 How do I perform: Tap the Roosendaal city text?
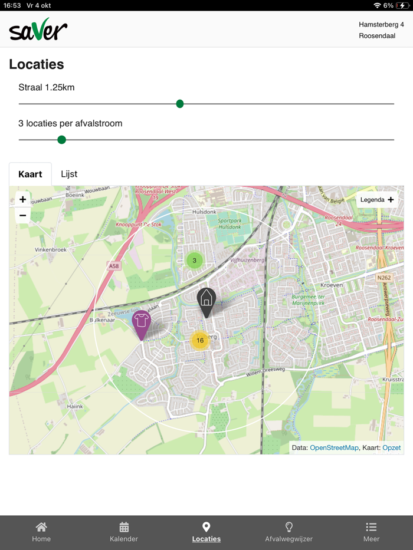tap(377, 36)
